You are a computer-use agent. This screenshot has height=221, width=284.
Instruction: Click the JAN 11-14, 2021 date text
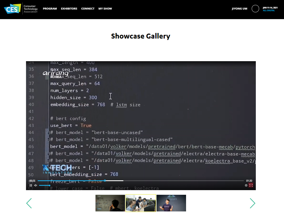[x=270, y=8]
